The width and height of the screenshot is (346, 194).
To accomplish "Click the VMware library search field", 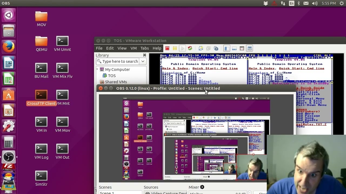I will 118,61.
